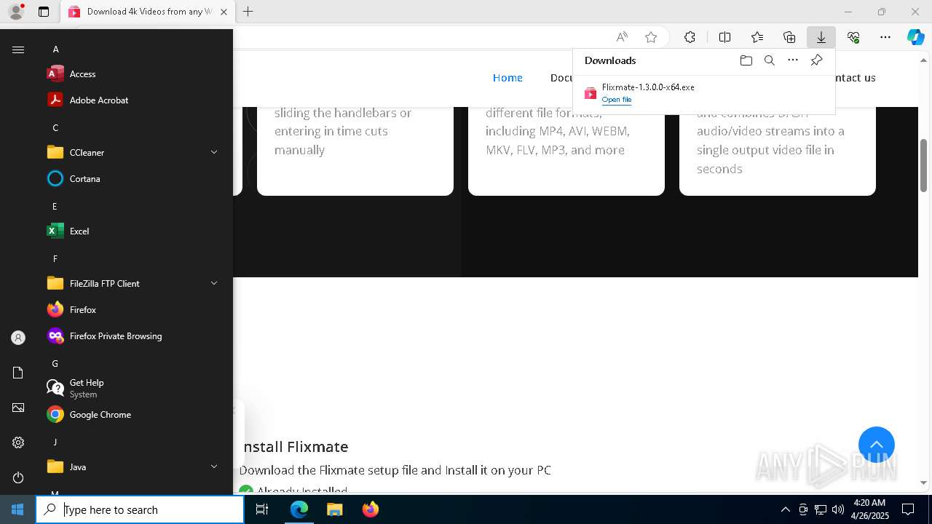Show hidden system tray icons
This screenshot has height=524, width=932.
(x=785, y=509)
